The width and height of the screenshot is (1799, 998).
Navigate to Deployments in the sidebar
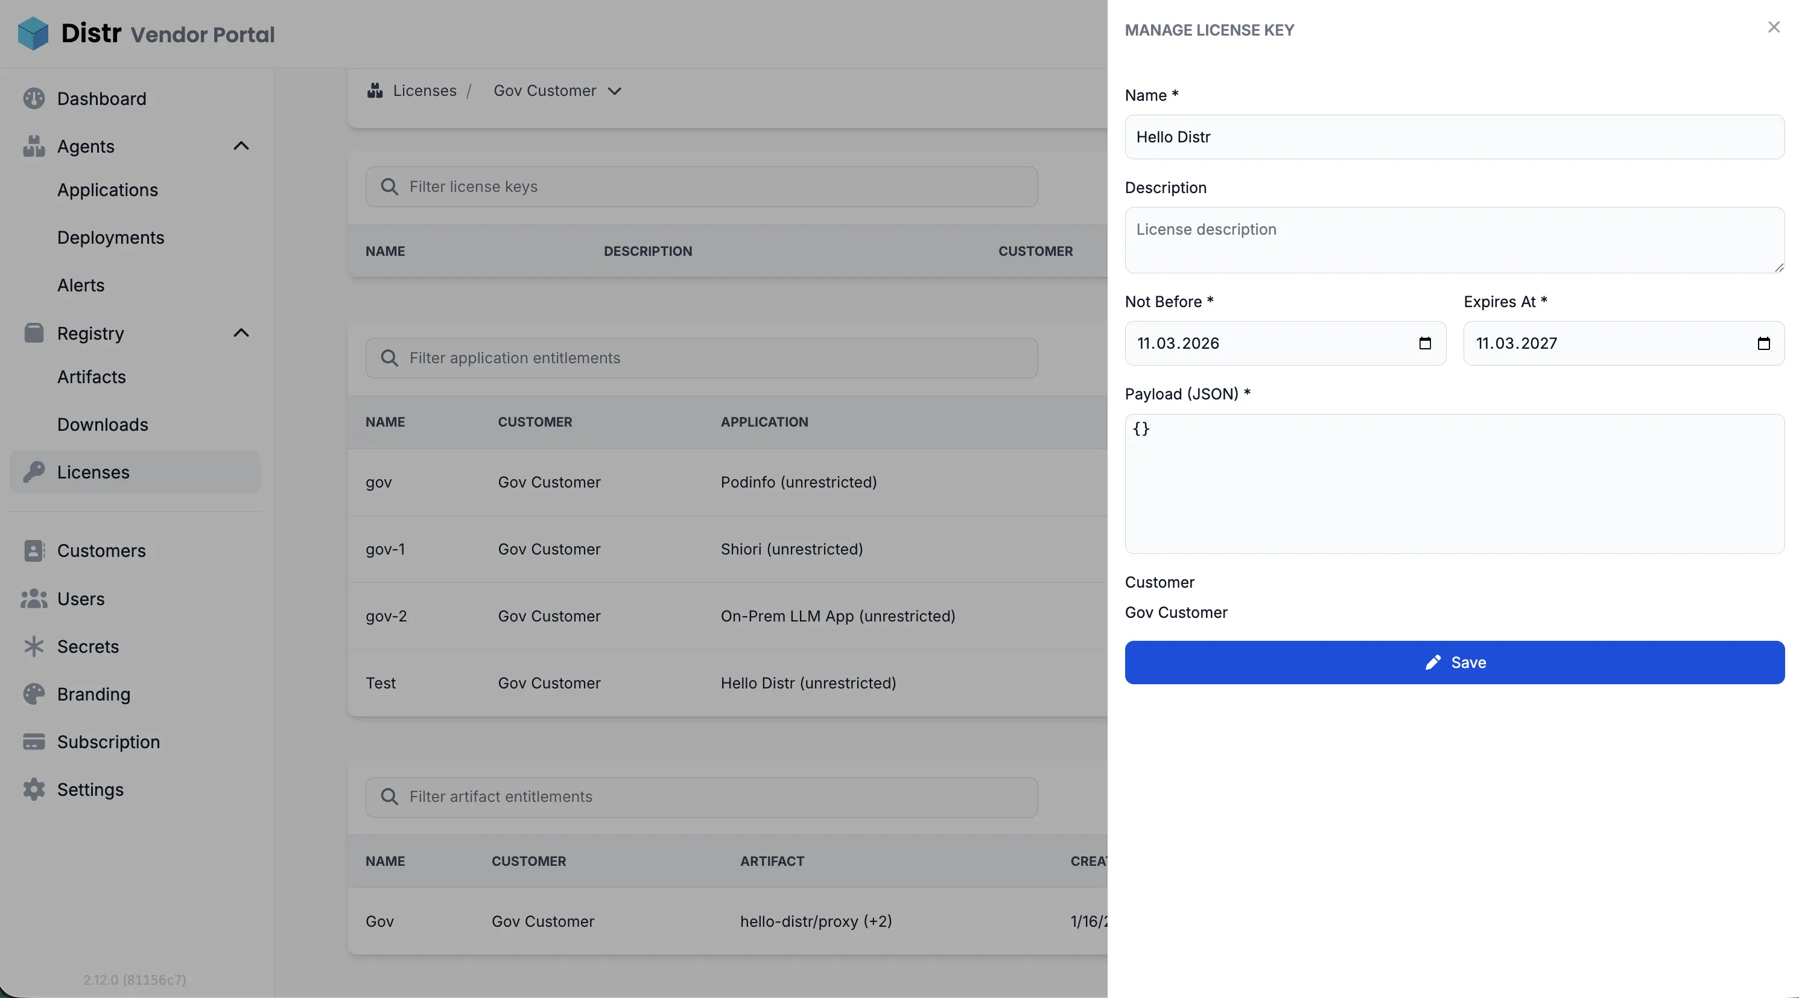point(110,238)
